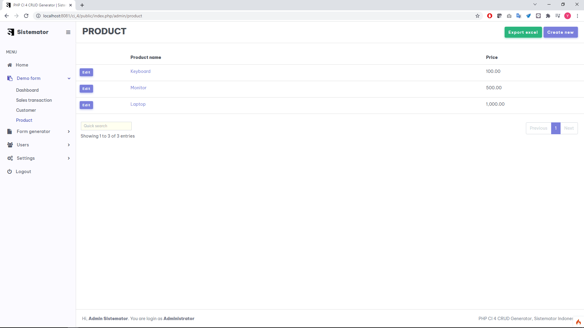The height and width of the screenshot is (328, 584).
Task: Edit the Monitor product row
Action: tap(86, 89)
